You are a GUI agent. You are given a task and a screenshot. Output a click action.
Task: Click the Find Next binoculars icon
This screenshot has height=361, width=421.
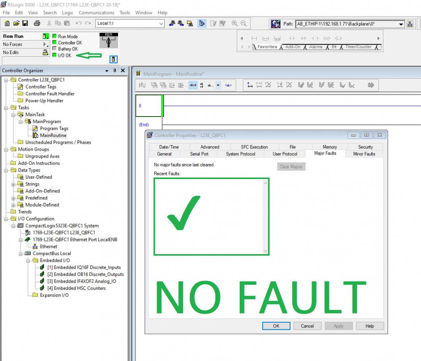point(181,23)
